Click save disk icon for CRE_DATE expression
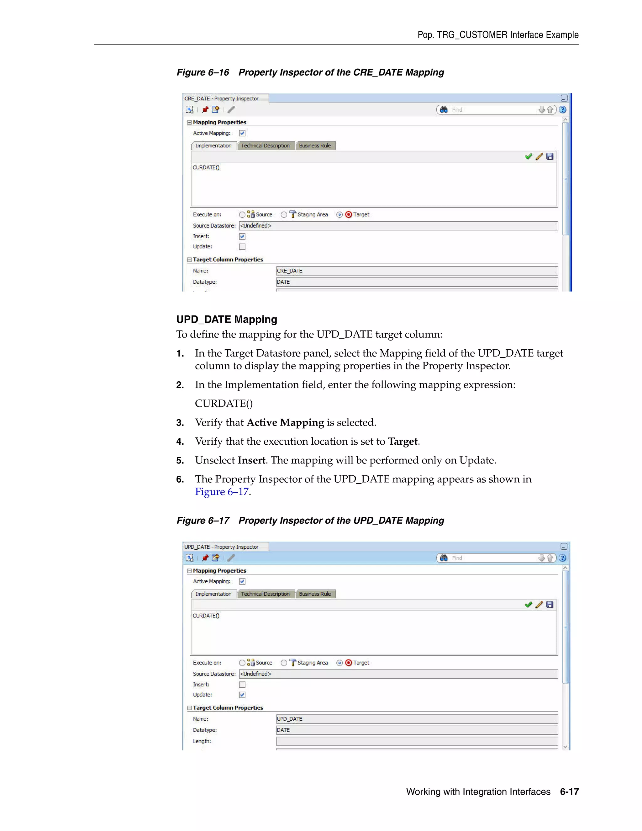 [x=550, y=156]
